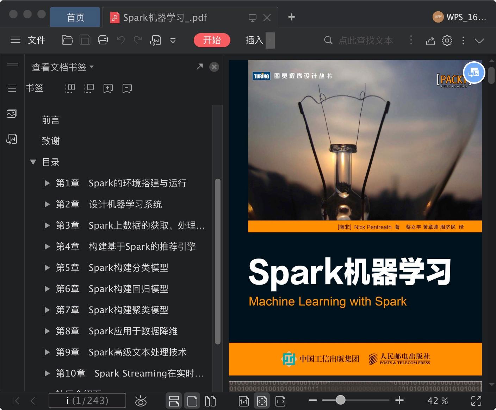Pop out the bookmark panel arrow
This screenshot has width=496, height=410.
[x=200, y=66]
